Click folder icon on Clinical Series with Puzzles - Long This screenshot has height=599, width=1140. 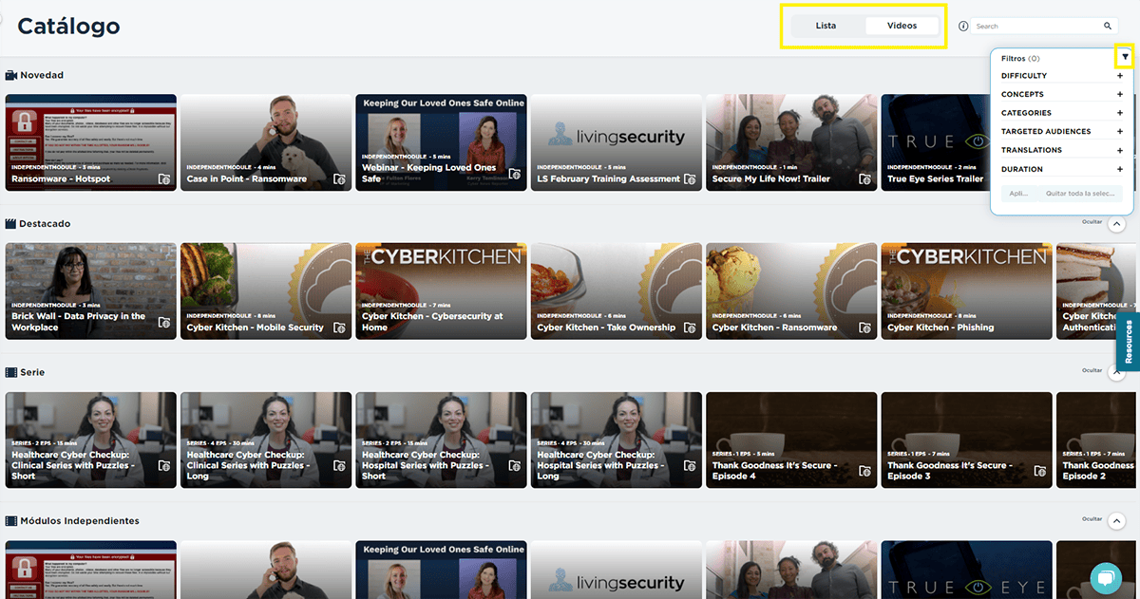coord(339,466)
